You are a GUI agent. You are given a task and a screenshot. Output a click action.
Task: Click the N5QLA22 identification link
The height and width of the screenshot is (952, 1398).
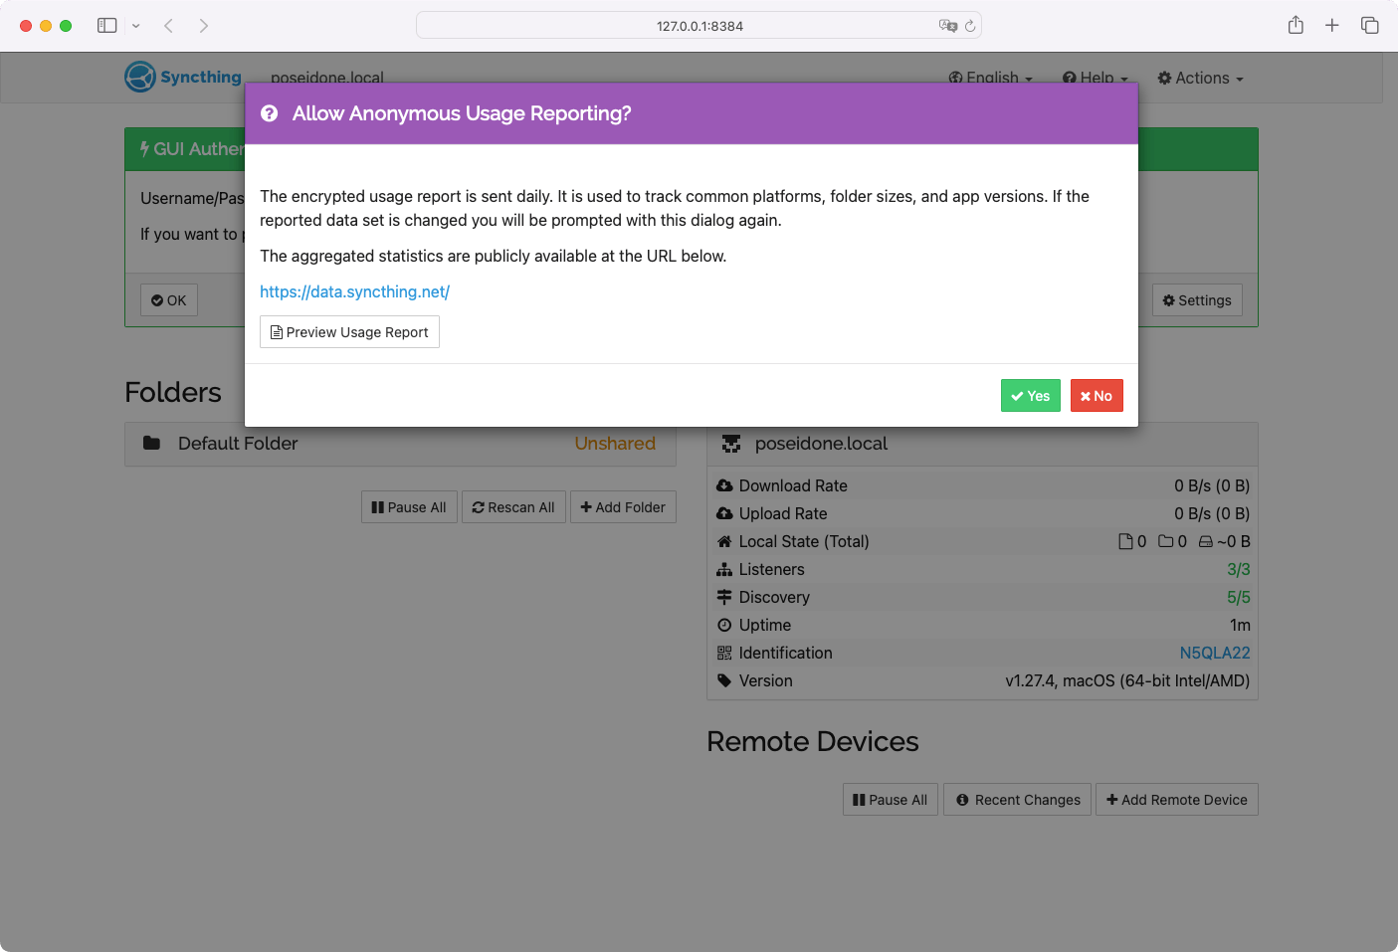[1214, 653]
